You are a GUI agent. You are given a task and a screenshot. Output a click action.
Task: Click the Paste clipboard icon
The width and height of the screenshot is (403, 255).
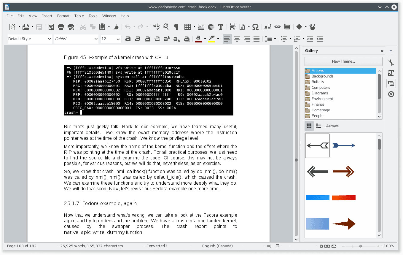point(102,27)
